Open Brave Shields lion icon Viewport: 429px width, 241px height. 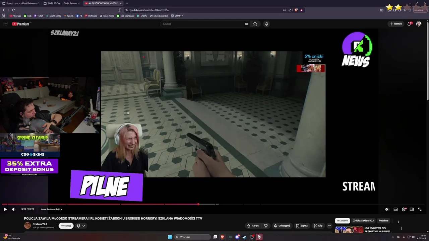click(296, 10)
